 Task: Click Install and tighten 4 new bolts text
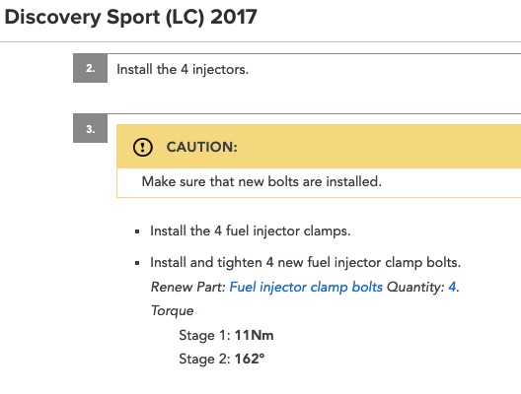(305, 263)
